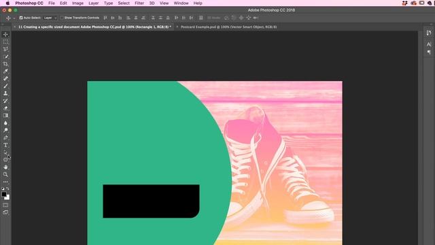Screen dimensions: 435x245
Task: Select the Healing Brush tool
Action: pyautogui.click(x=5, y=79)
